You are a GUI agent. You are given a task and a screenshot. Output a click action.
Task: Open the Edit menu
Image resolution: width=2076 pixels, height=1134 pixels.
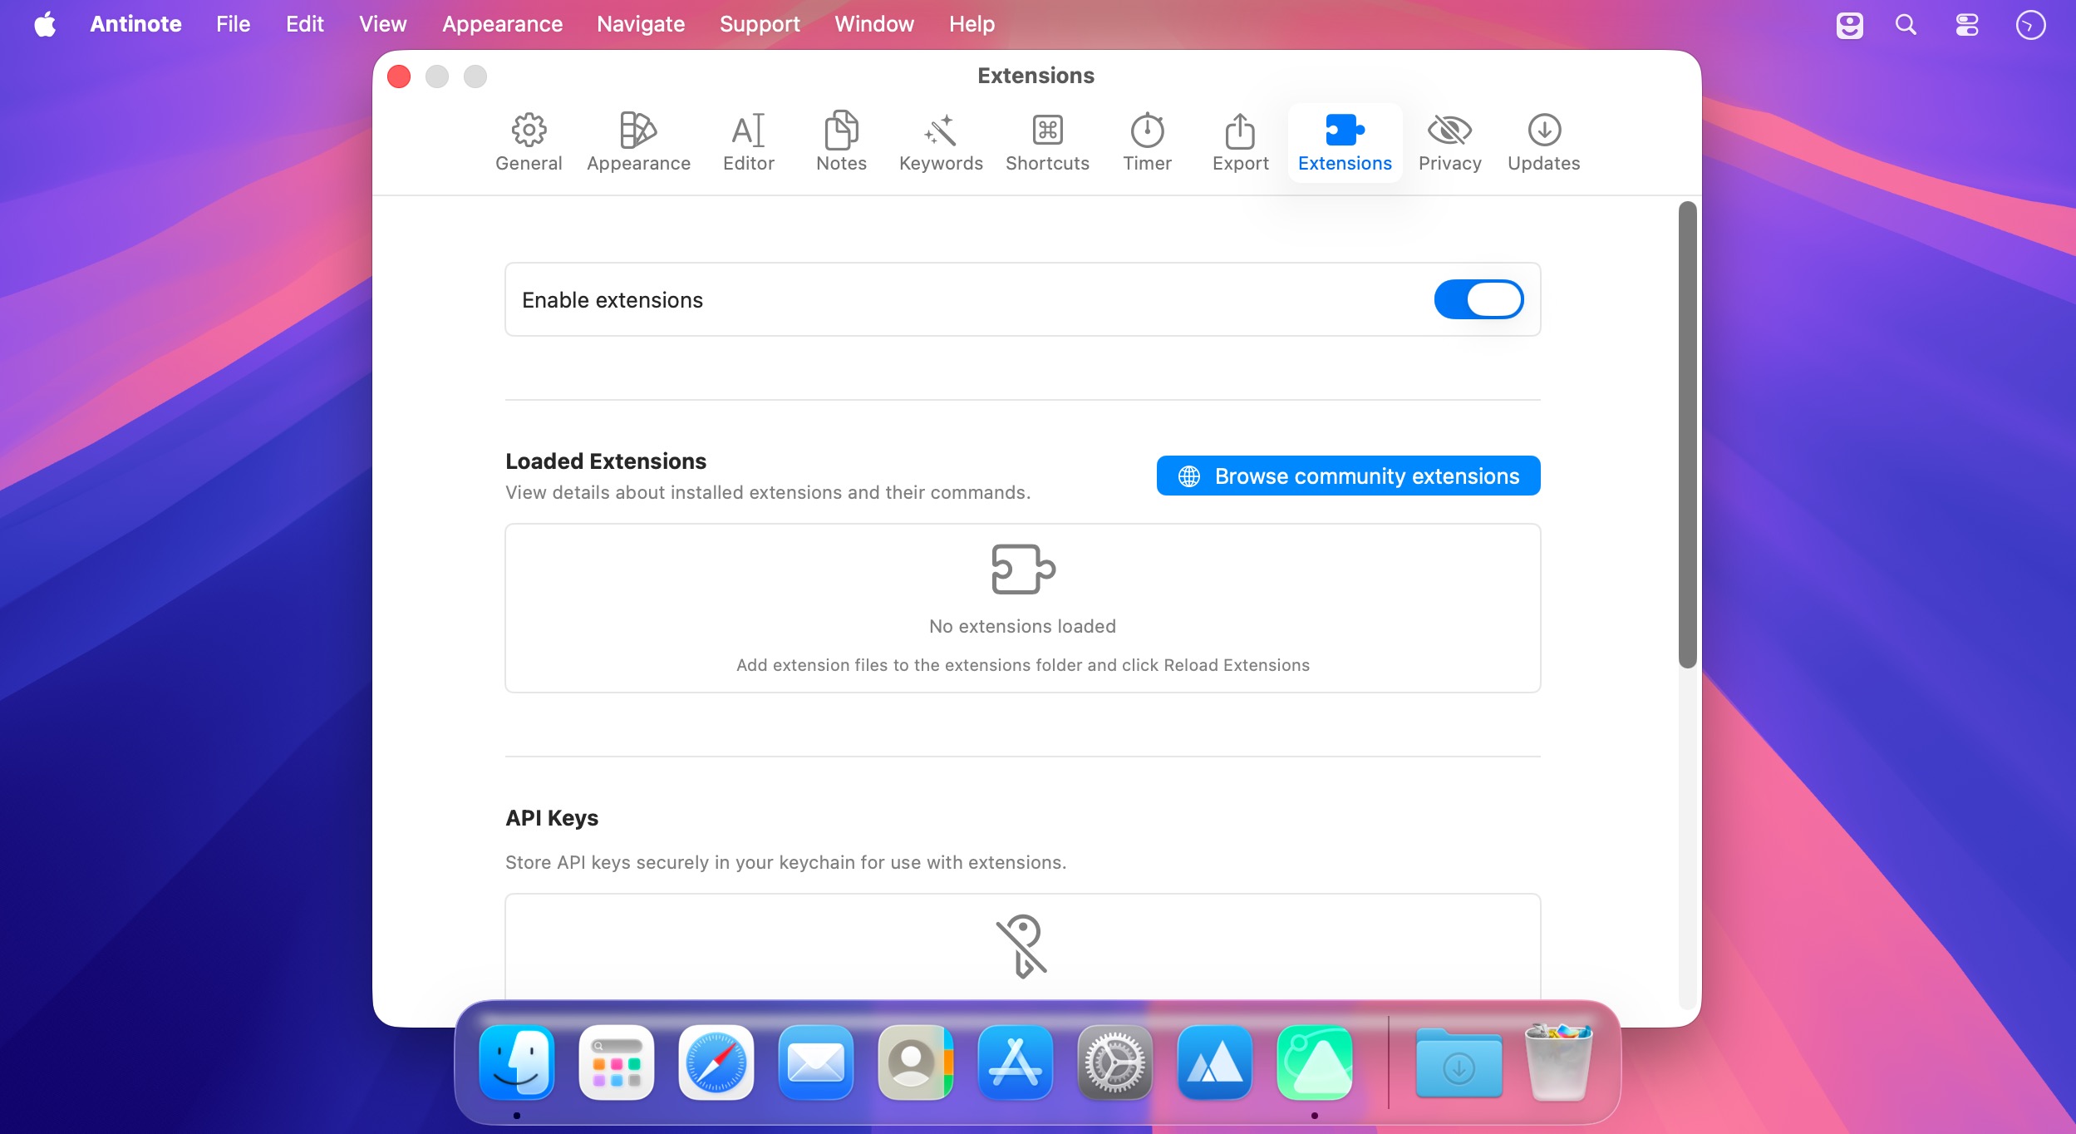pos(304,24)
